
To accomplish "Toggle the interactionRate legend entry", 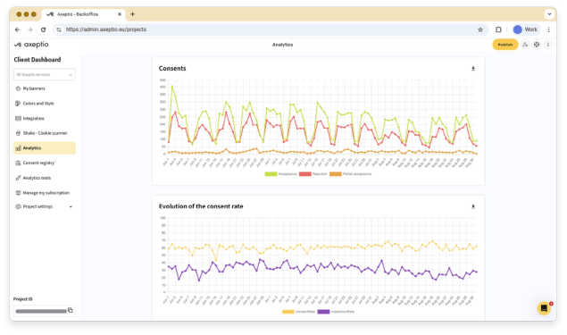I will [336, 312].
